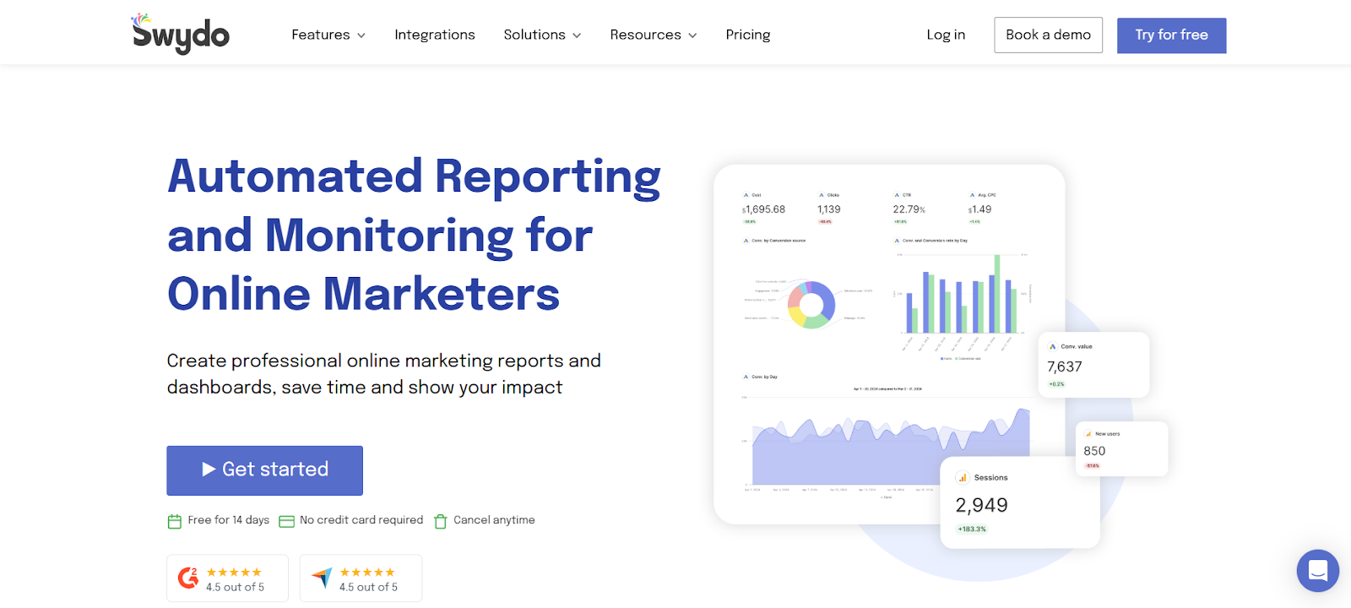Click the 'Automated Reporting' headline
1351x608 pixels.
point(414,178)
